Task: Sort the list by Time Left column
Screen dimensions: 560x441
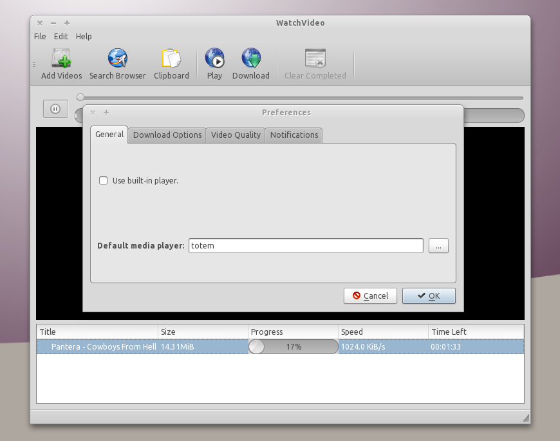Action: tap(476, 332)
